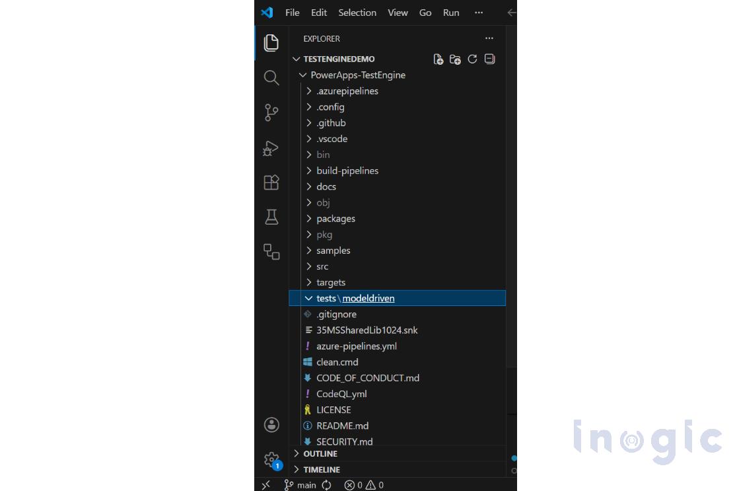
Task: Open the Search view from the activity bar
Action: 271,77
